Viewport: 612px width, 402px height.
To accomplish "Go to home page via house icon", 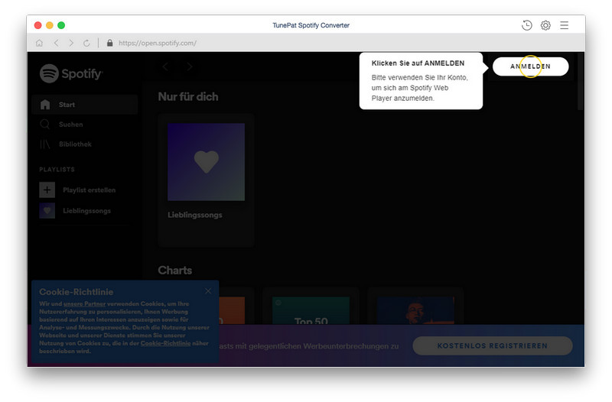I will point(40,43).
